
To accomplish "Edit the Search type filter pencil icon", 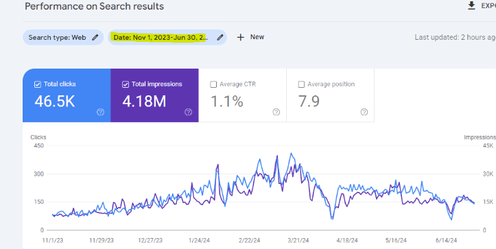I will [95, 37].
